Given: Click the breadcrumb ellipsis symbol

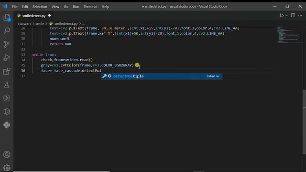Looking at the screenshot, I should pyautogui.click(x=83, y=24).
